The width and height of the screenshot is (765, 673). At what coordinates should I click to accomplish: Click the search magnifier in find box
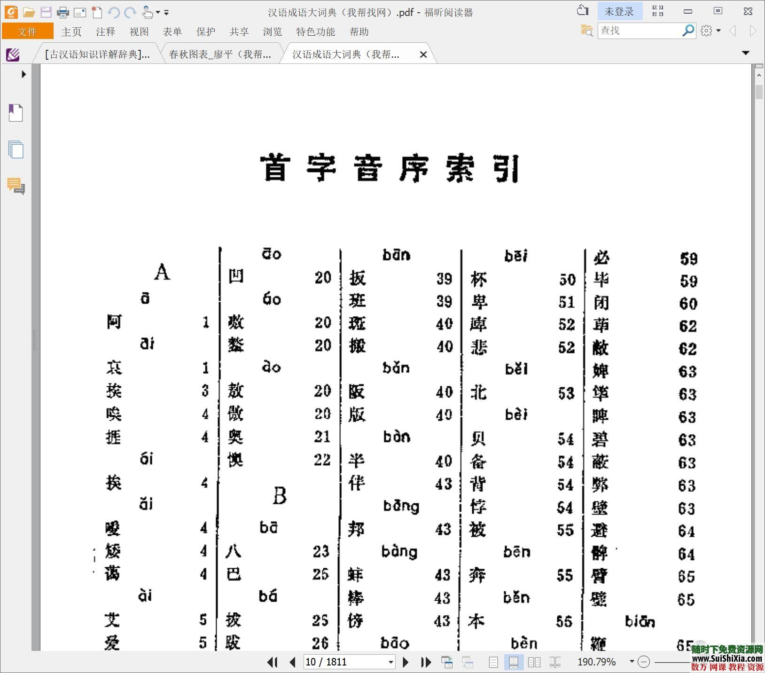coord(688,31)
